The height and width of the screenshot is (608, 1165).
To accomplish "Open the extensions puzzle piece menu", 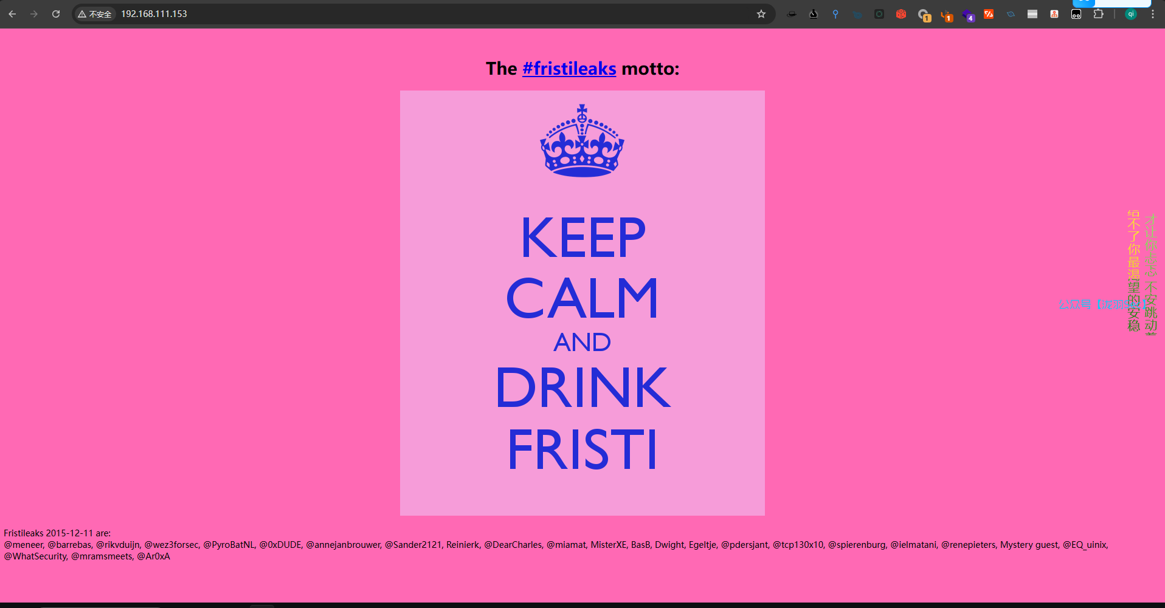I will (x=1098, y=14).
